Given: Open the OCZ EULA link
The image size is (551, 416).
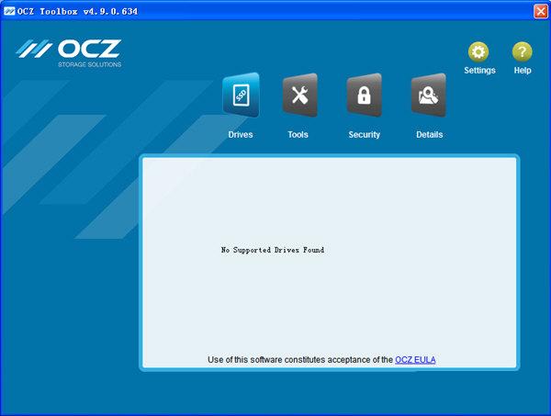Looking at the screenshot, I should coord(415,360).
